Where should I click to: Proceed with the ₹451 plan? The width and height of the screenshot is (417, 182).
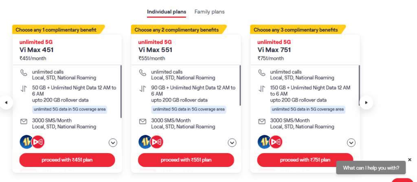[x=67, y=160]
